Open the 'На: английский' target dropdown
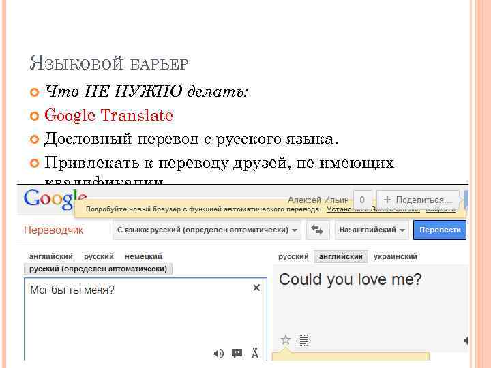The width and height of the screenshot is (491, 368). [x=372, y=230]
